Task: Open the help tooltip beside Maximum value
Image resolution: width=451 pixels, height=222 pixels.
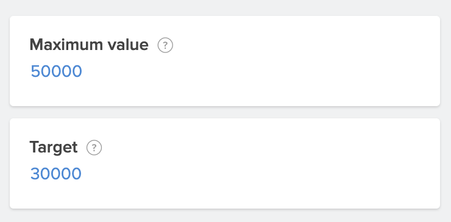Action: (165, 45)
